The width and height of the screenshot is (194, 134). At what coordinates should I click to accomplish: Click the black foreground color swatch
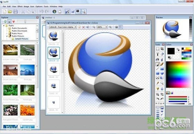click(x=171, y=51)
